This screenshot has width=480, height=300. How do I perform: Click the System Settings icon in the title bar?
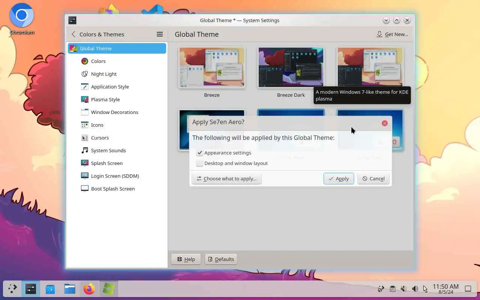(x=72, y=20)
